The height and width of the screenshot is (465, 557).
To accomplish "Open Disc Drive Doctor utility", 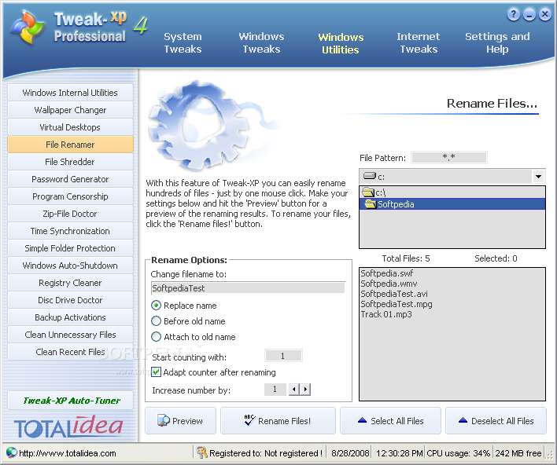I will click(x=70, y=300).
